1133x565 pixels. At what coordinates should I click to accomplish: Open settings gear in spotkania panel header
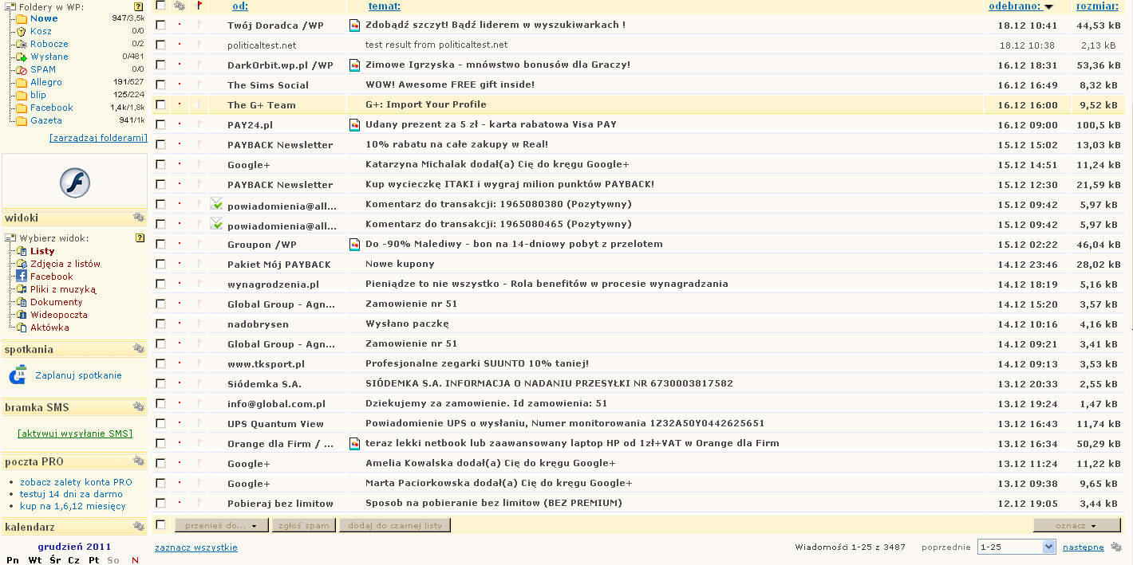(139, 348)
